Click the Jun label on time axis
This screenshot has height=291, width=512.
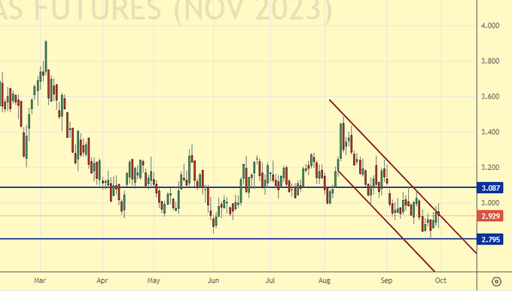click(x=213, y=280)
